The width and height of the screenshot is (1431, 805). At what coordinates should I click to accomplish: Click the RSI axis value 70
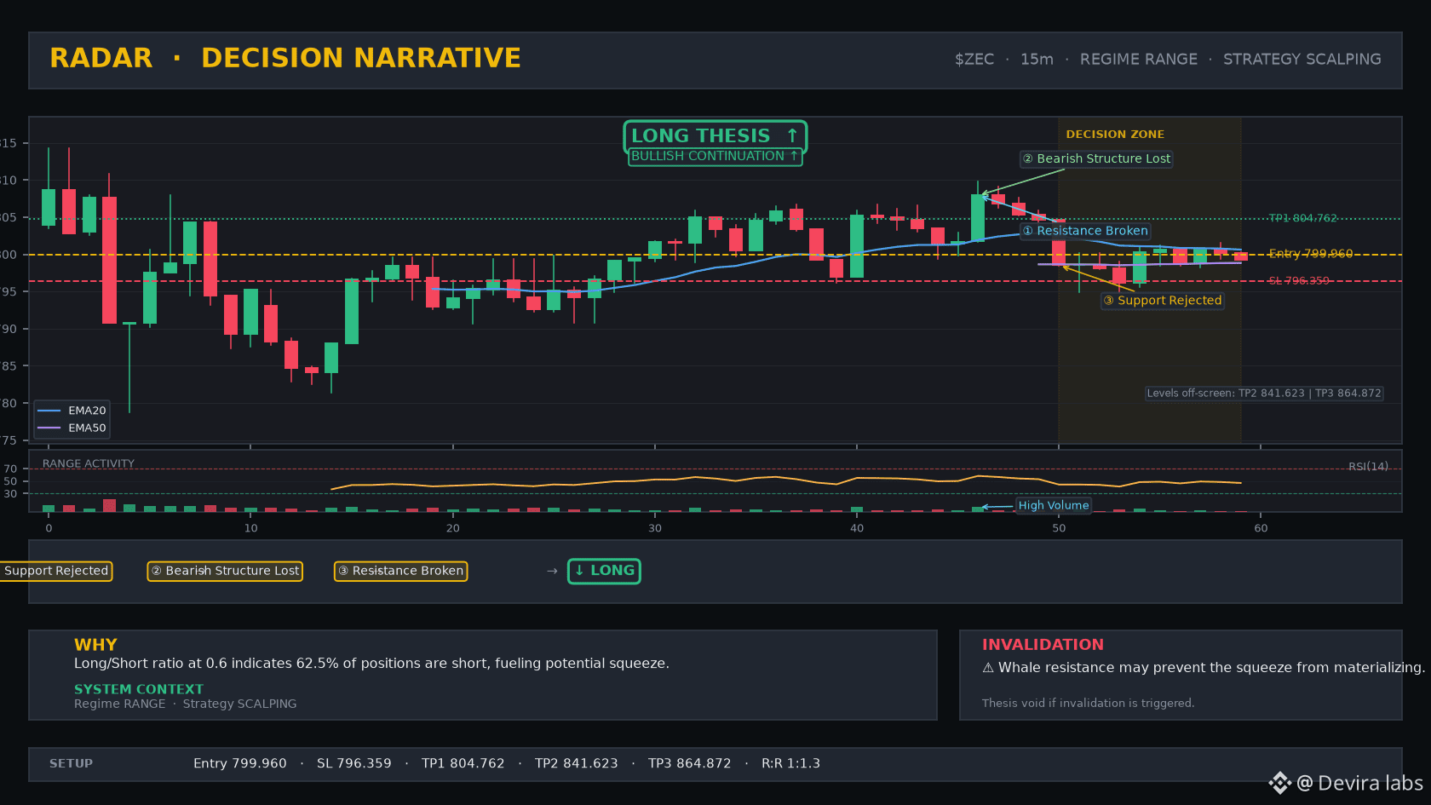click(x=10, y=469)
